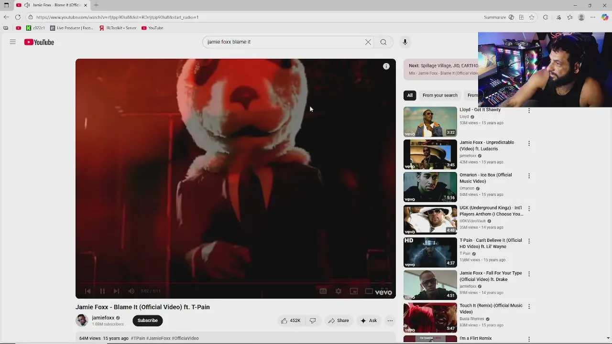The width and height of the screenshot is (612, 344).
Task: Open options for Touch It Remix
Action: 529,306
